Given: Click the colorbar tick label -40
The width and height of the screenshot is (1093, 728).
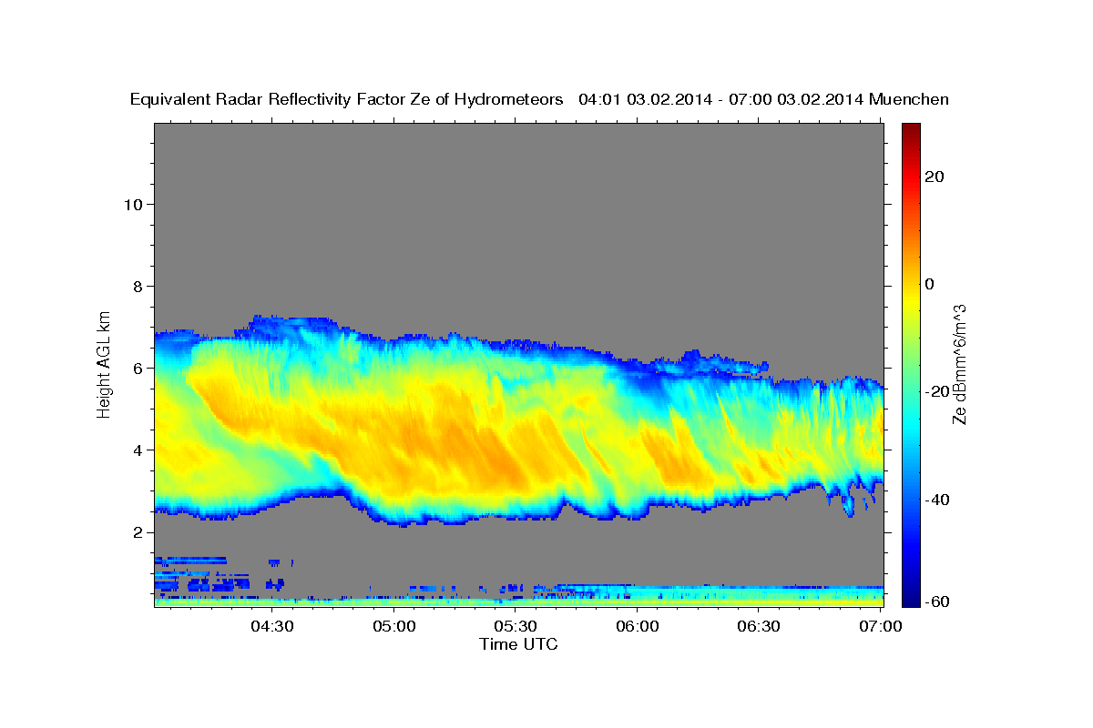Looking at the screenshot, I should [938, 500].
